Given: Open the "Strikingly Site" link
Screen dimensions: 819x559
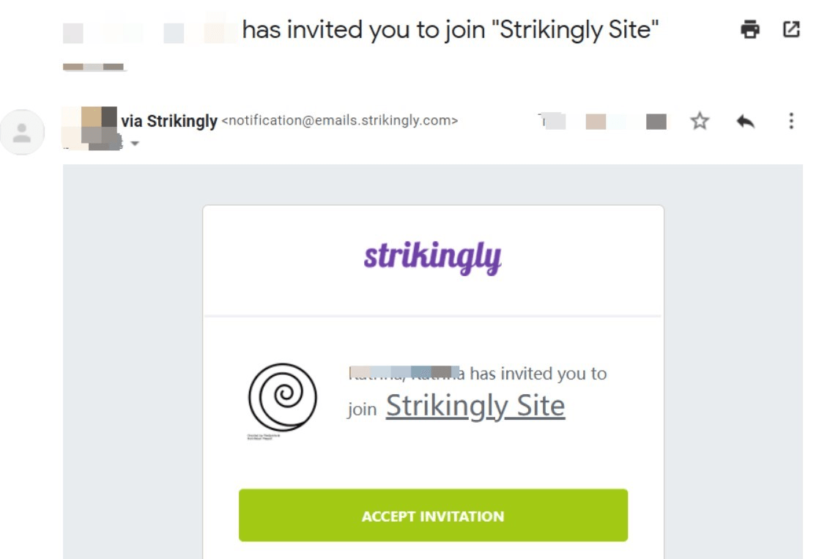Looking at the screenshot, I should click(x=475, y=406).
